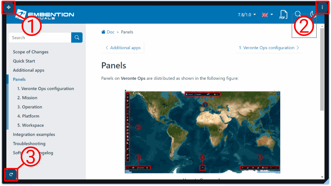Go to next page Veronte Ops configuration
Viewport: 331px width, 186px height.
(x=269, y=48)
